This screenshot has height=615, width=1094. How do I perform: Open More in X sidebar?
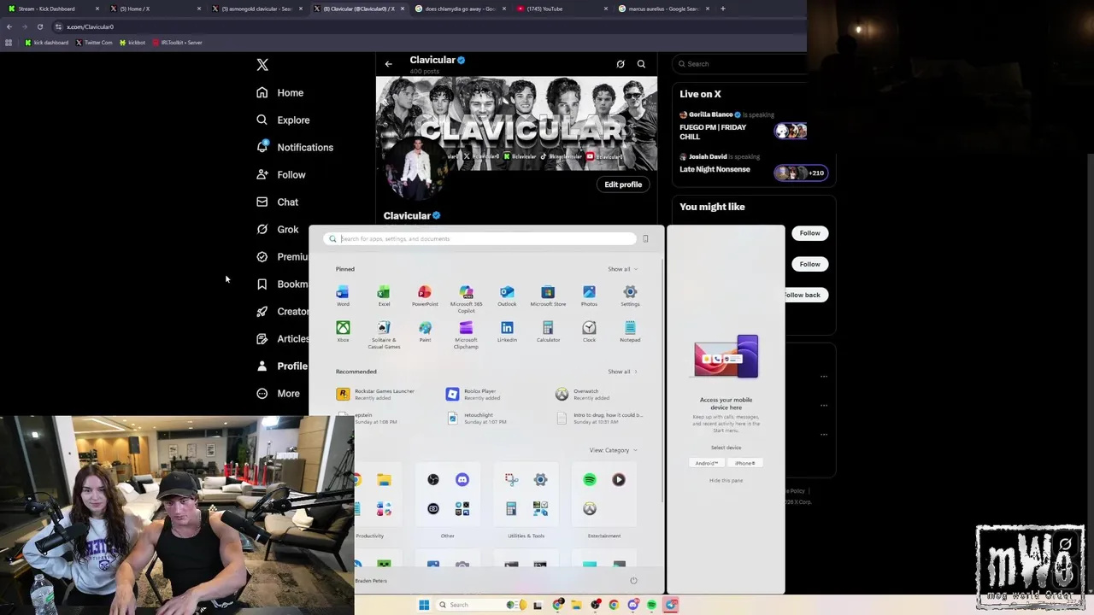(x=278, y=394)
